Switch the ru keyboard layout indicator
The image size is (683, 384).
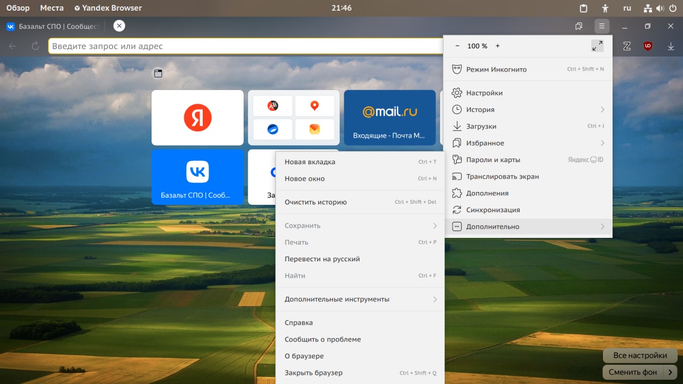tap(628, 8)
